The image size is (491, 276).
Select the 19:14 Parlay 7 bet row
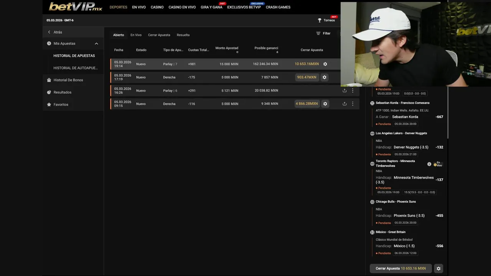point(226,64)
